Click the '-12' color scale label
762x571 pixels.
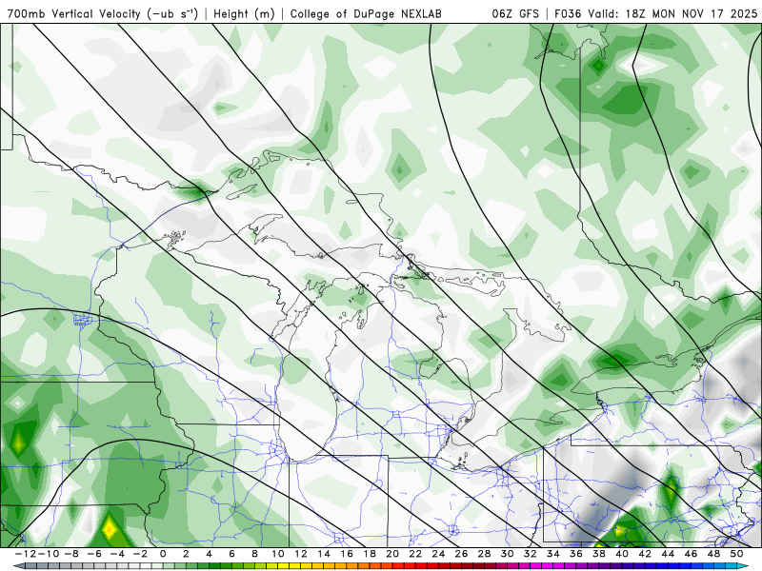click(25, 554)
